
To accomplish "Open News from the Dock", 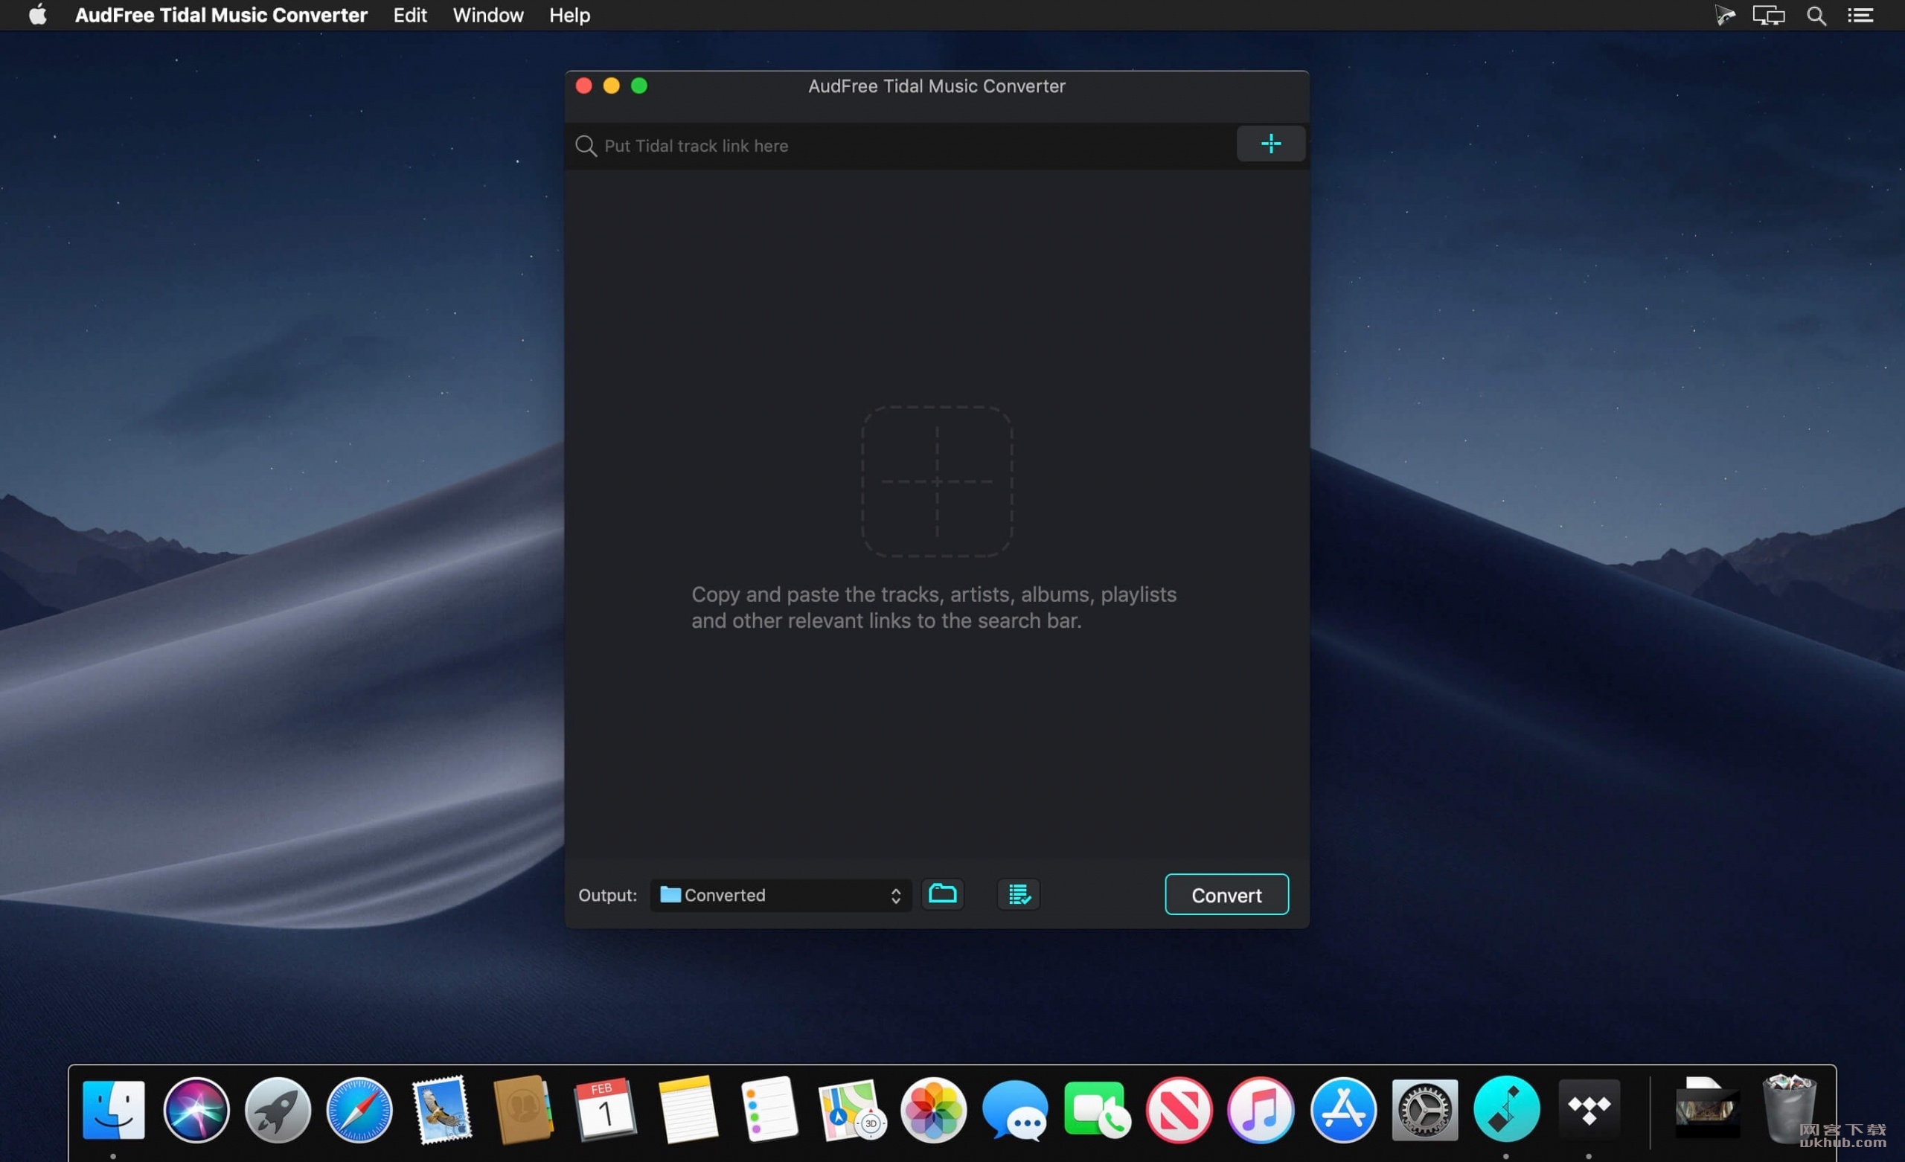I will pyautogui.click(x=1179, y=1110).
